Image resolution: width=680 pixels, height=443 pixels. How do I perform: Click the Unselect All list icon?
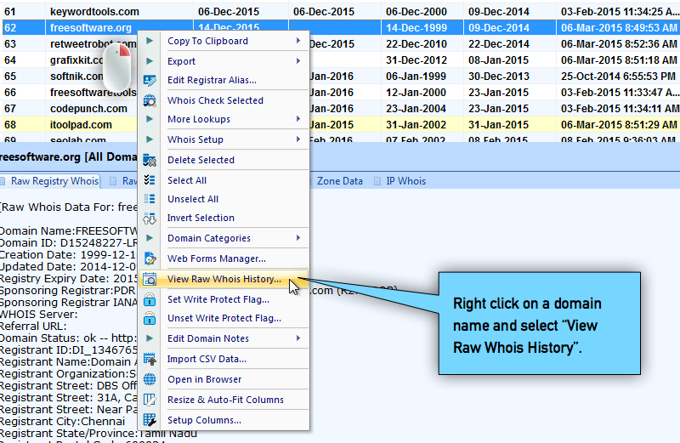[150, 199]
